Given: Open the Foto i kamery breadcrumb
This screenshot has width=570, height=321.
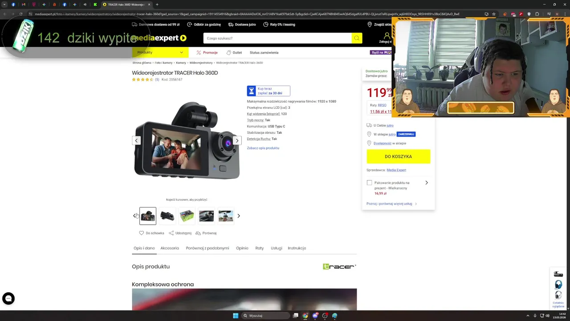Looking at the screenshot, I should tap(163, 63).
